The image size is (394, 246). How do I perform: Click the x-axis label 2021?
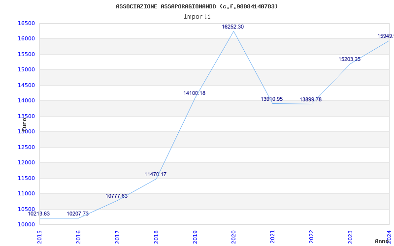coord(272,237)
